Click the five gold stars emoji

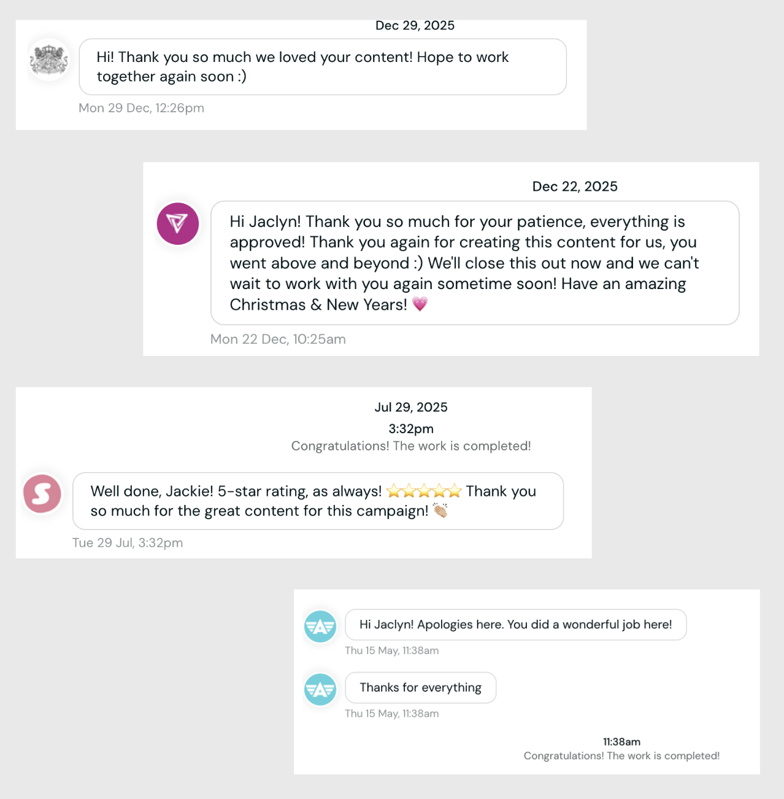pos(424,491)
